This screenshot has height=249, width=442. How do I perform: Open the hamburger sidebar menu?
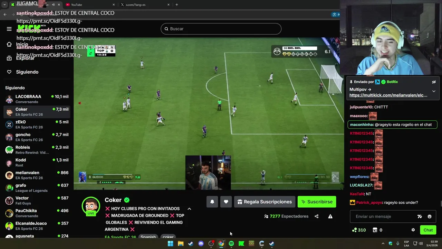pyautogui.click(x=9, y=29)
